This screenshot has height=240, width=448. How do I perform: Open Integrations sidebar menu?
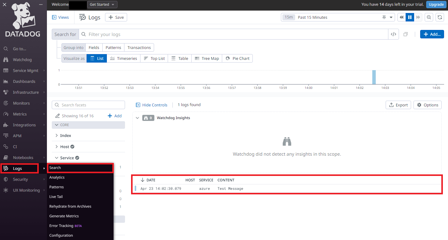click(x=24, y=125)
